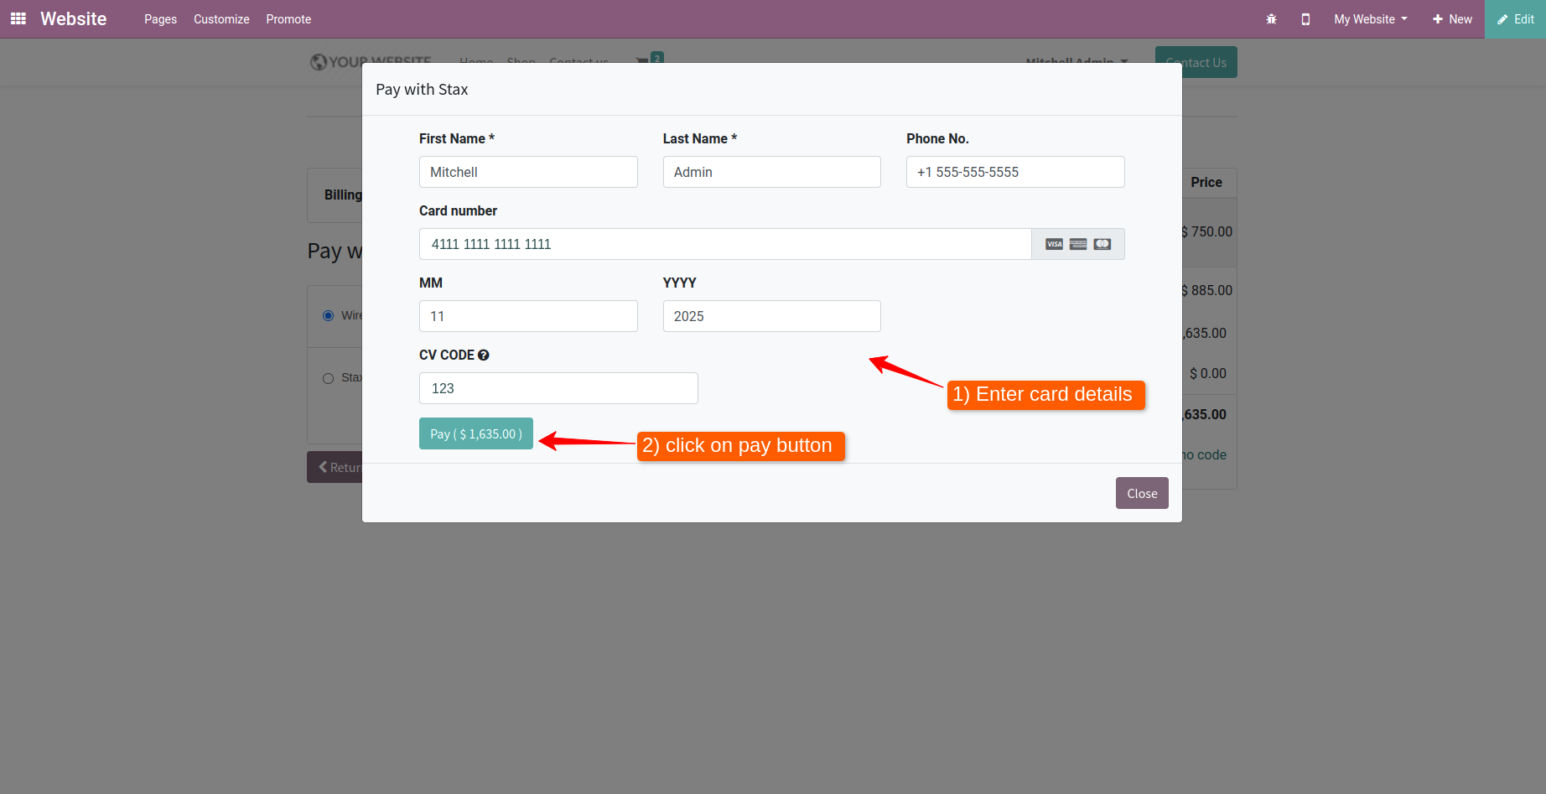Focus the YYYY expiry year field
This screenshot has height=794, width=1546.
click(772, 316)
